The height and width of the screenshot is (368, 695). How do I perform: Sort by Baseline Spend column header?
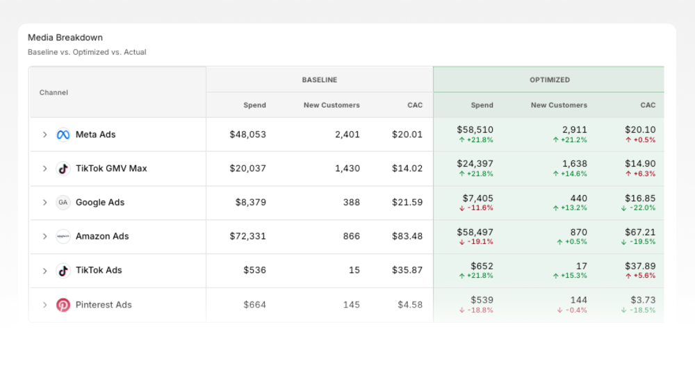click(x=254, y=105)
